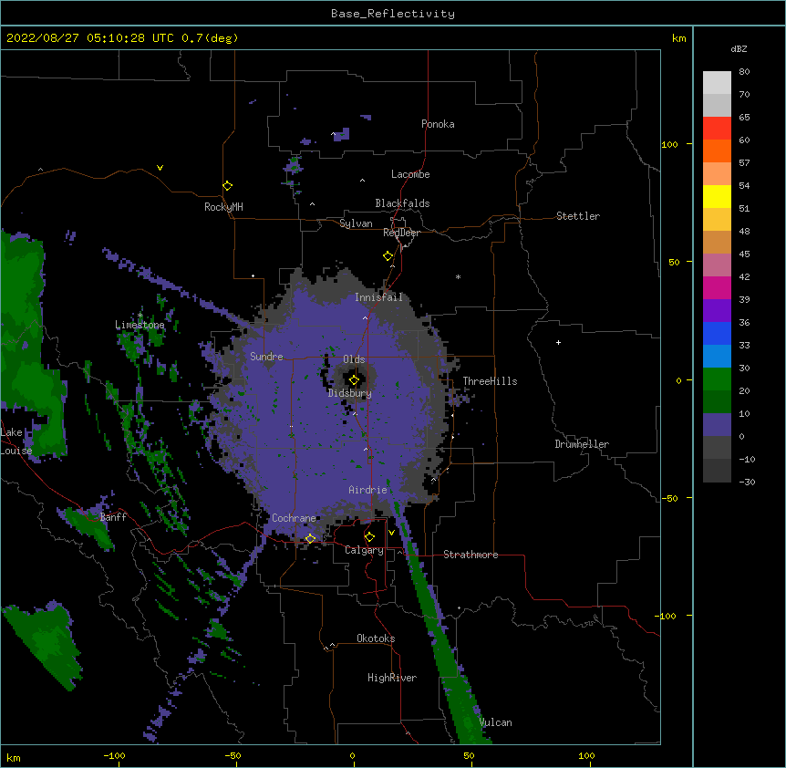Select the yellow 54 dBZ color swatch
Viewport: 786px width, 768px height.
[717, 196]
